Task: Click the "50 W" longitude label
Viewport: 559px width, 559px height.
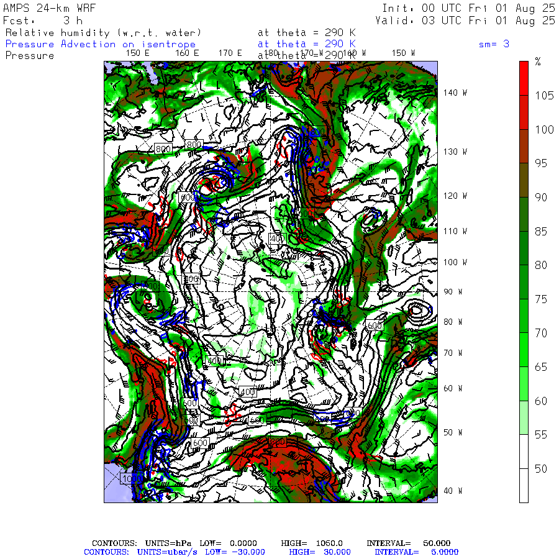Action: pyautogui.click(x=453, y=432)
